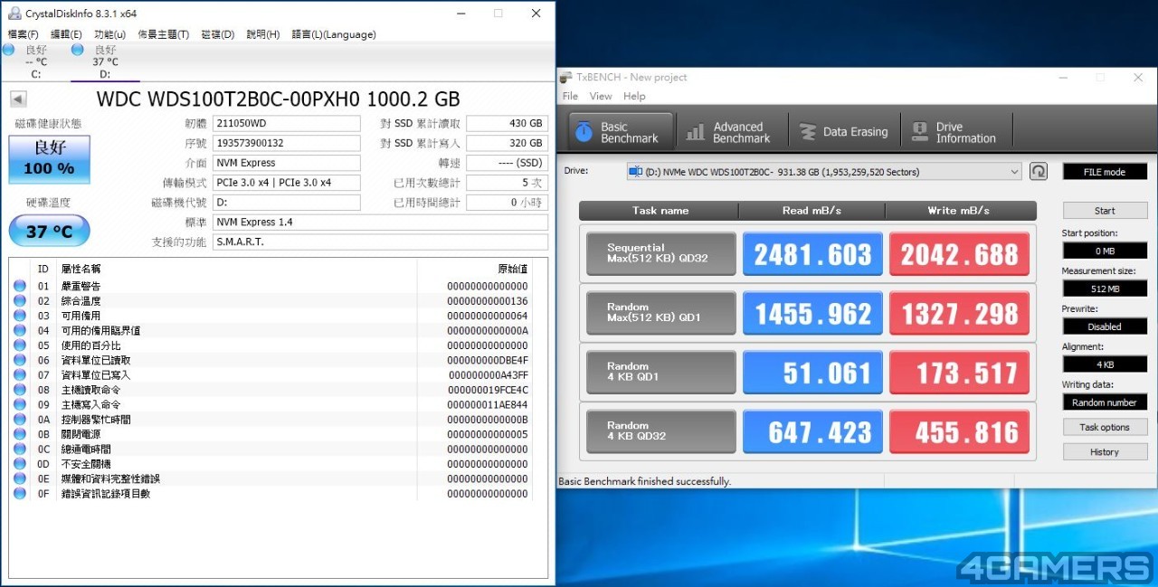Run the Random 4 KB QD32 task

click(661, 431)
